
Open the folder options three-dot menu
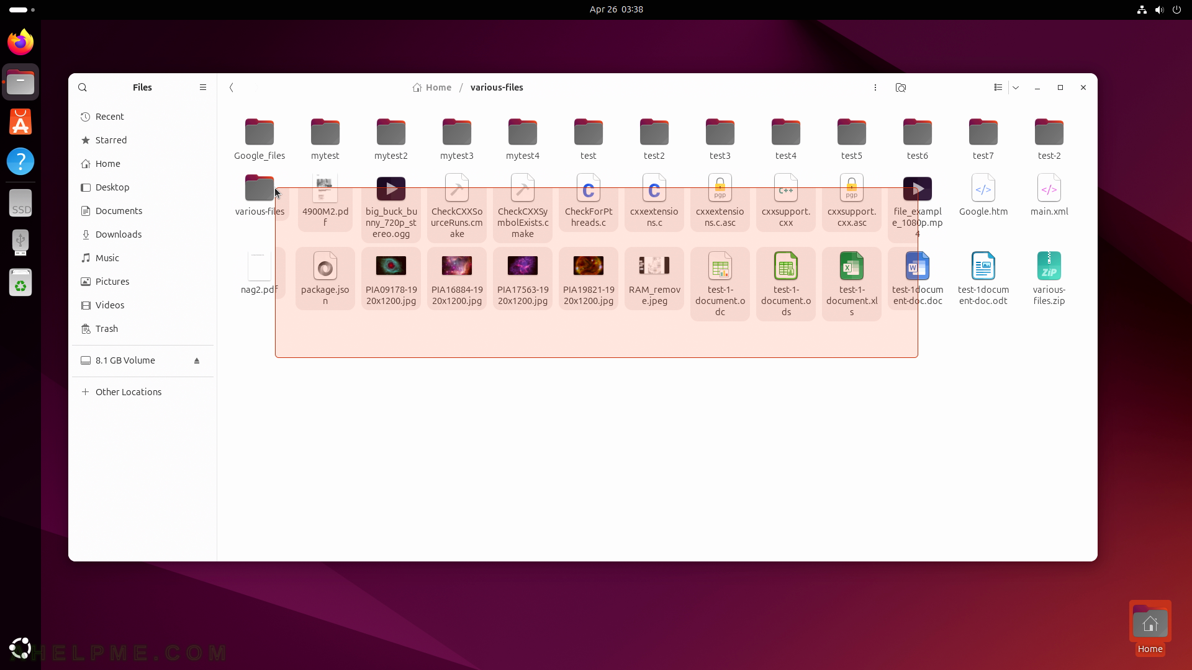point(875,87)
